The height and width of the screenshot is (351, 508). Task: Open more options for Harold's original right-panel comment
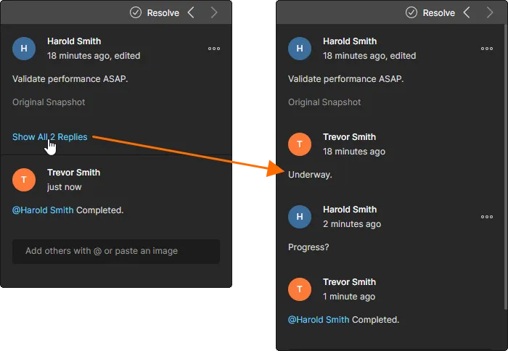[x=487, y=49]
